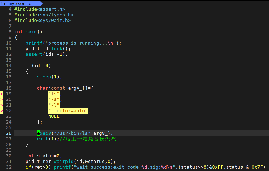Click the exit(1) call on line 27
Screen dimensions: 269x171
(48, 139)
